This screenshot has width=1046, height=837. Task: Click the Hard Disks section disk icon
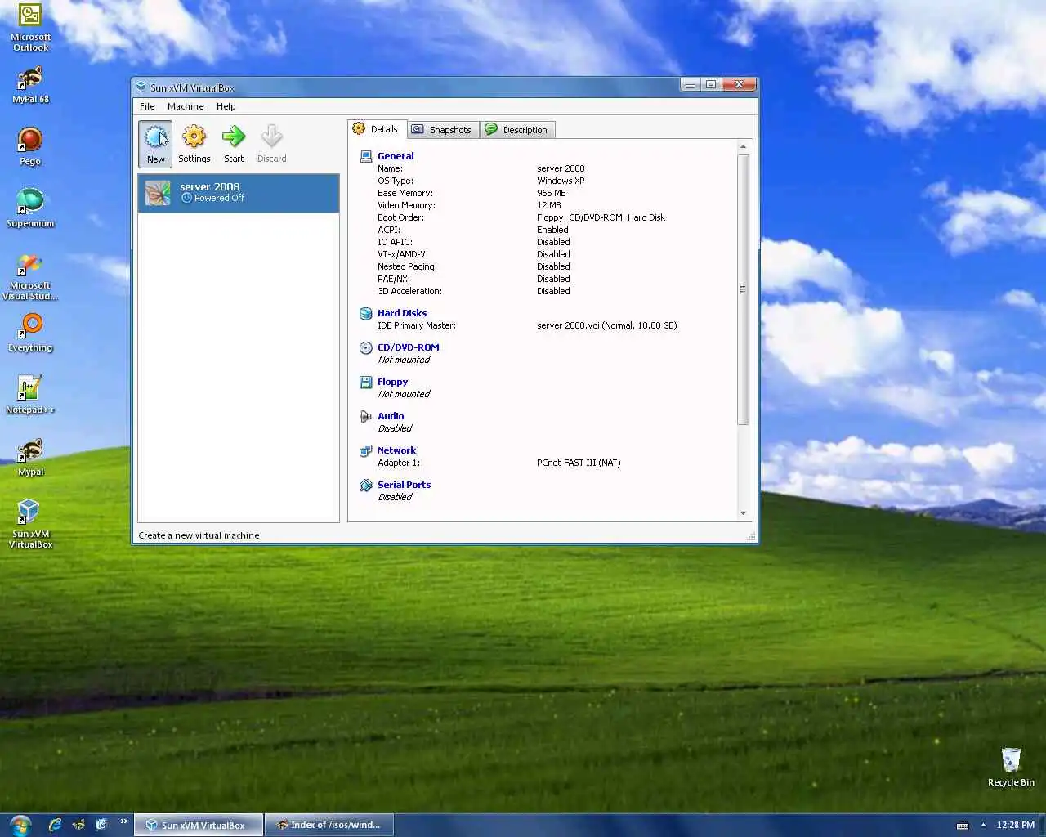[366, 313]
